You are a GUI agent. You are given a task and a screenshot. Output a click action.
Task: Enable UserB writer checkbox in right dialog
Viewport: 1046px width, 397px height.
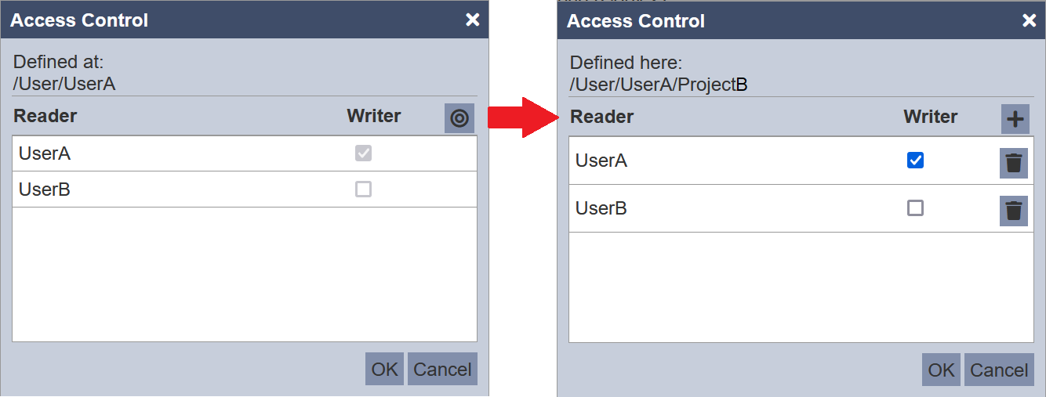pyautogui.click(x=915, y=208)
